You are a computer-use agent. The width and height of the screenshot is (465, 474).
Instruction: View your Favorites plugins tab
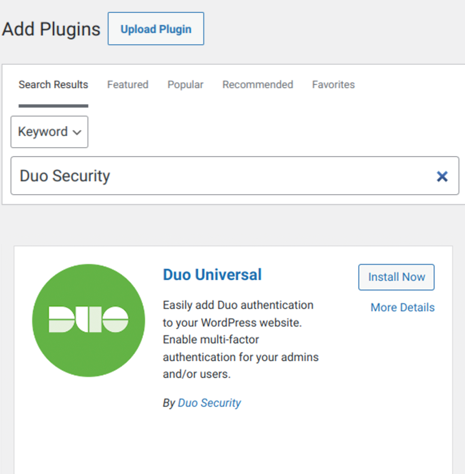333,85
